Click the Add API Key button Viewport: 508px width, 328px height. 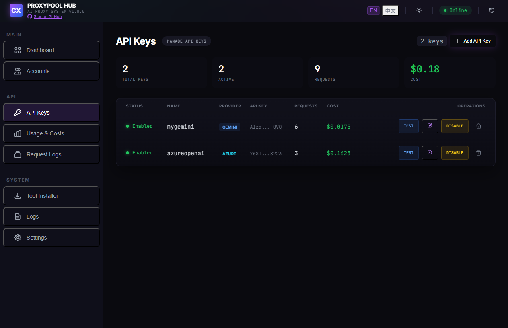[x=473, y=41]
